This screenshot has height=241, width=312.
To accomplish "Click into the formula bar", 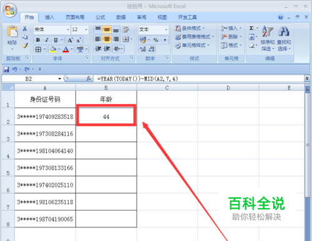I will click(x=199, y=78).
